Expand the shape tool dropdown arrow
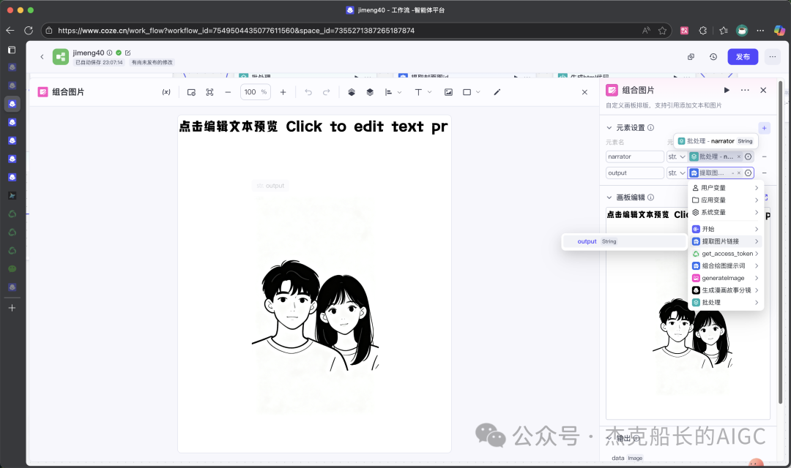791x468 pixels. pos(478,92)
